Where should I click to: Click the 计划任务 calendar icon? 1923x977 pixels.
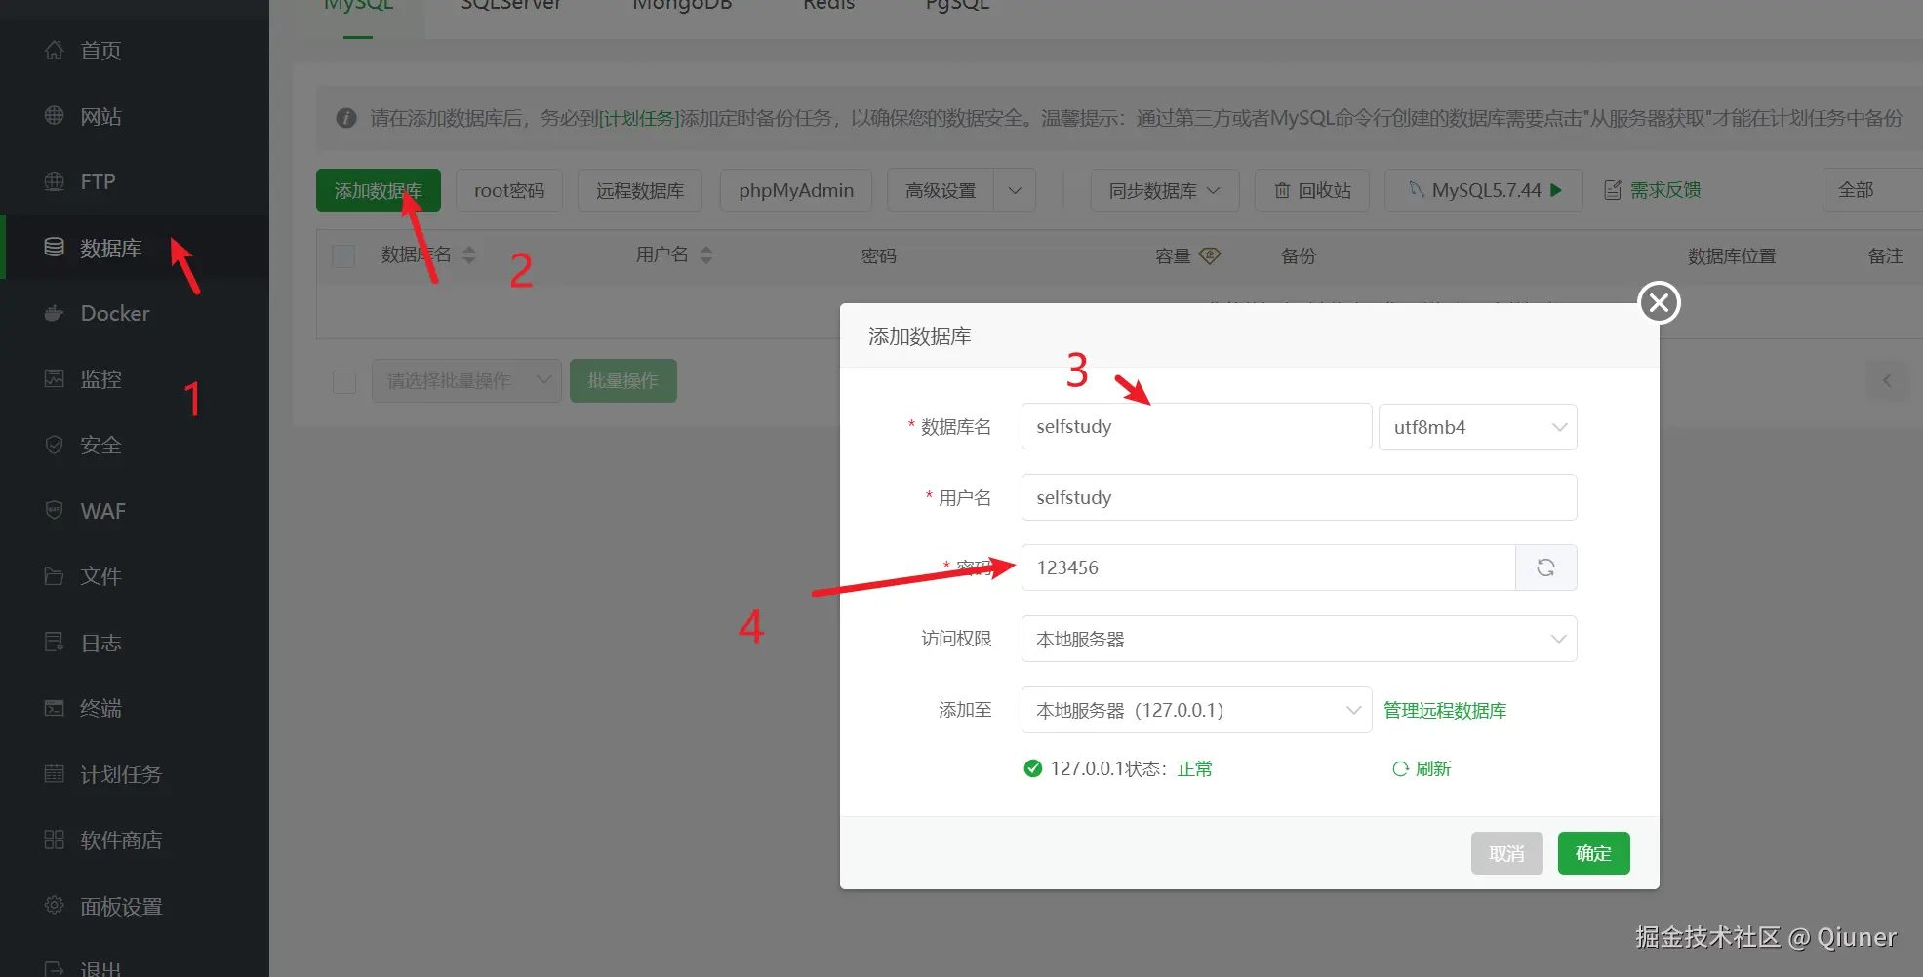coord(55,773)
